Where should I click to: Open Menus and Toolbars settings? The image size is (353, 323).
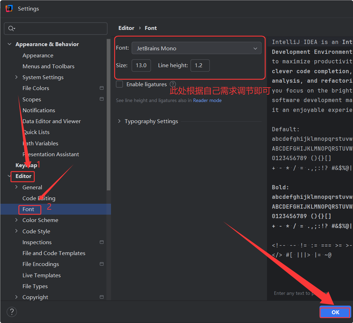pos(48,66)
